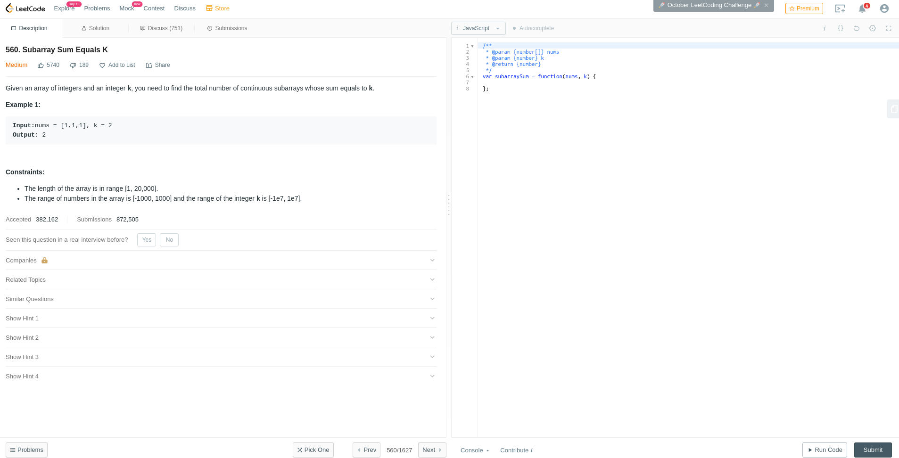This screenshot has height=458, width=899.
Task: Expand Similar Questions section
Action: point(221,299)
